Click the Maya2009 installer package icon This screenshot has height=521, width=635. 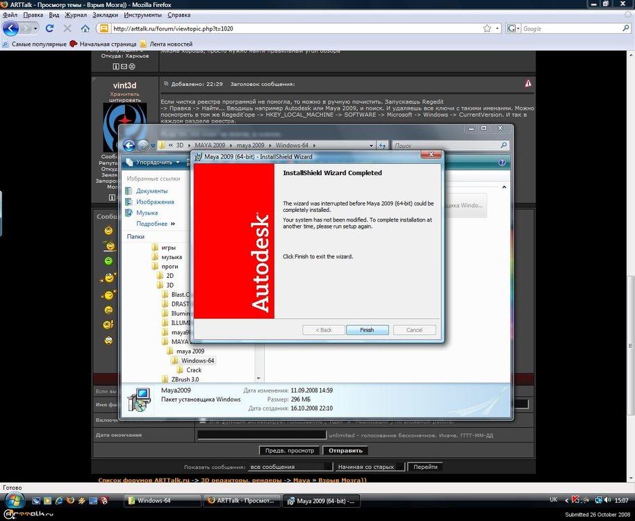click(140, 399)
